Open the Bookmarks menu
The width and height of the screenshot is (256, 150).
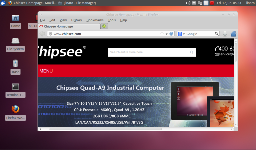pyautogui.click(x=95, y=20)
